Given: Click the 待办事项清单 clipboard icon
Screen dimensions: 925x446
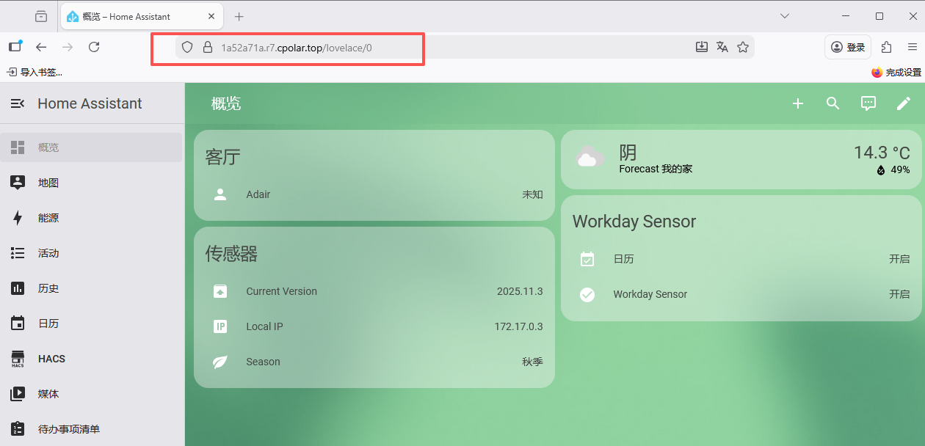Looking at the screenshot, I should pyautogui.click(x=18, y=429).
